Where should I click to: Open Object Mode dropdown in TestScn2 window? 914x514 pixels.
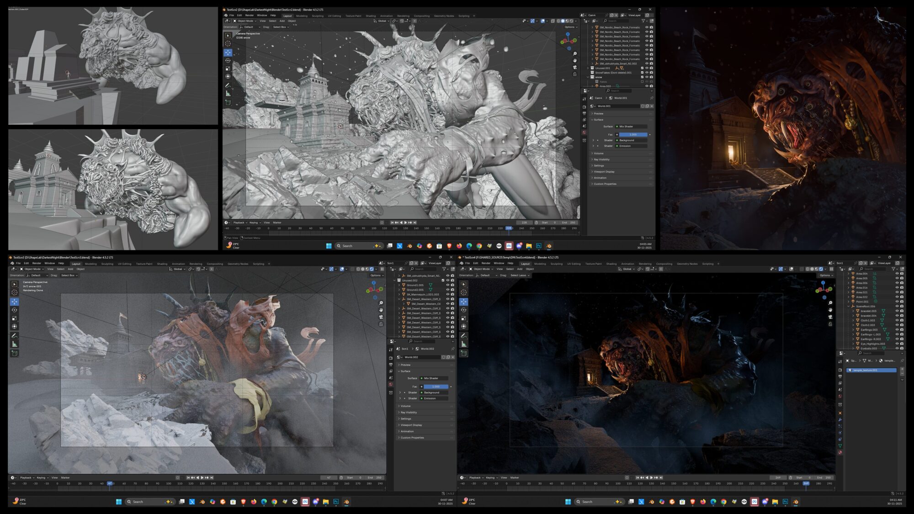tap(244, 21)
